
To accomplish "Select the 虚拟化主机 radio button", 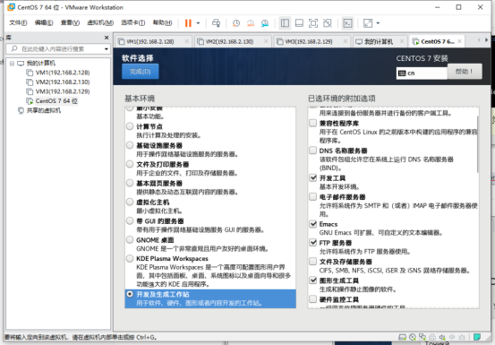I will coord(130,202).
